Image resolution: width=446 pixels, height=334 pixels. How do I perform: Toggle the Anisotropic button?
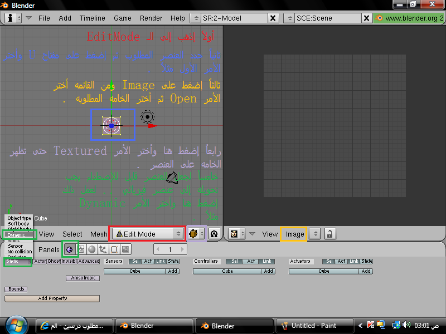(83, 278)
